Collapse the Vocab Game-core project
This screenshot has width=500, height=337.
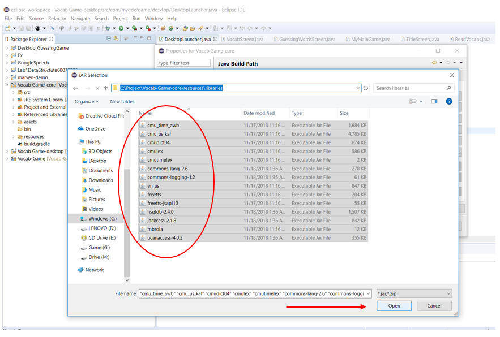click(7, 85)
